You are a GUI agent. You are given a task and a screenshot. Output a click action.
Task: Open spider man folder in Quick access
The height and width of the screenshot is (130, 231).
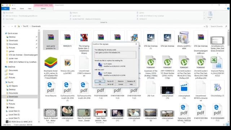coord(12,58)
